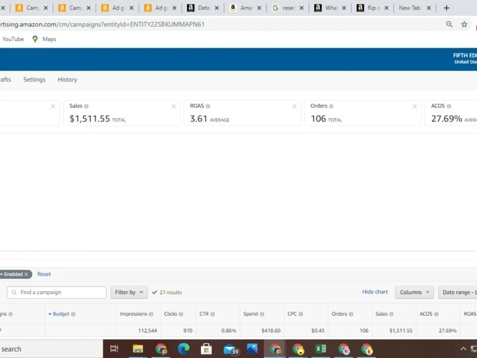Click the $1,511.55 Sales total card value
Viewport: 477px width, 358px height.
[90, 119]
